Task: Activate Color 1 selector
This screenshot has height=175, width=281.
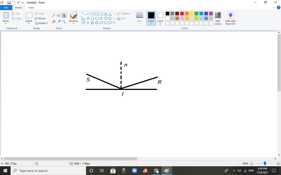Action: click(151, 18)
